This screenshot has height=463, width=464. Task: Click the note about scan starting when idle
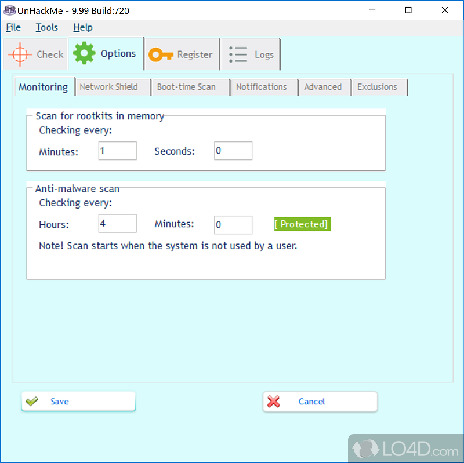click(x=168, y=246)
